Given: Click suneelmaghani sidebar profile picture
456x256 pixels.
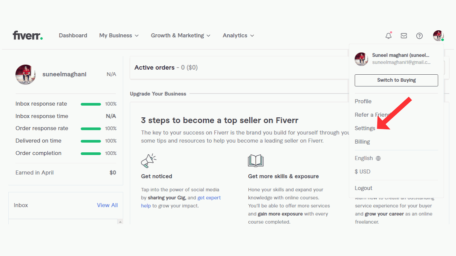Looking at the screenshot, I should pos(25,74).
